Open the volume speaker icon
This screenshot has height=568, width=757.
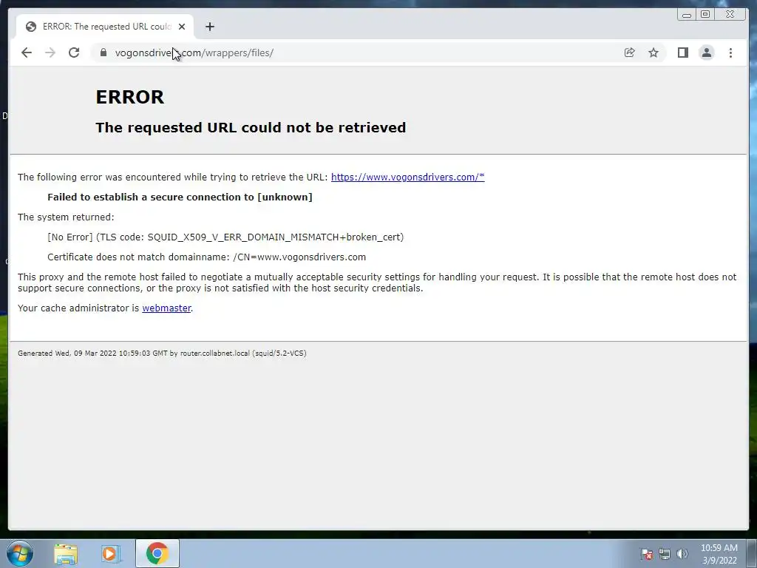682,554
